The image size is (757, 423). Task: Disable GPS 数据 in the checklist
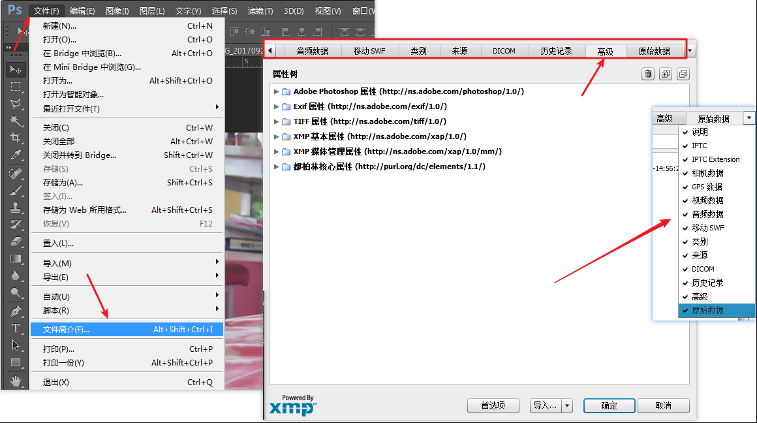point(705,187)
